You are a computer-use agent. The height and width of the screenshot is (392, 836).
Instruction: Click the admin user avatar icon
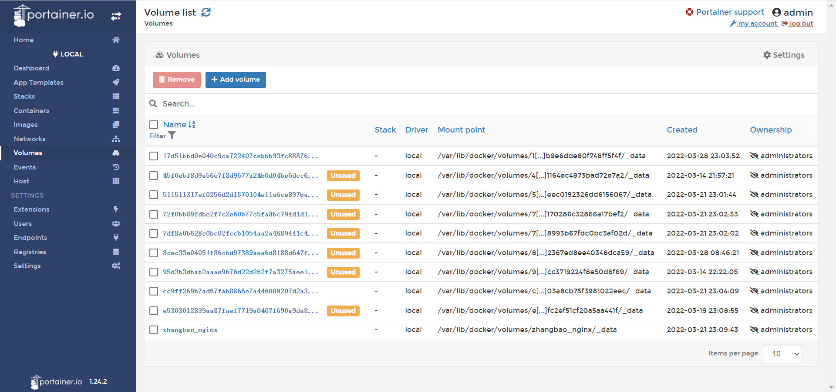click(x=776, y=12)
